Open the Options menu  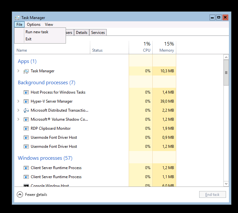point(34,25)
